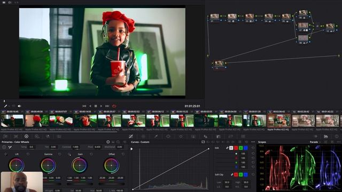Open the HDR palette

pyautogui.click(x=37, y=137)
